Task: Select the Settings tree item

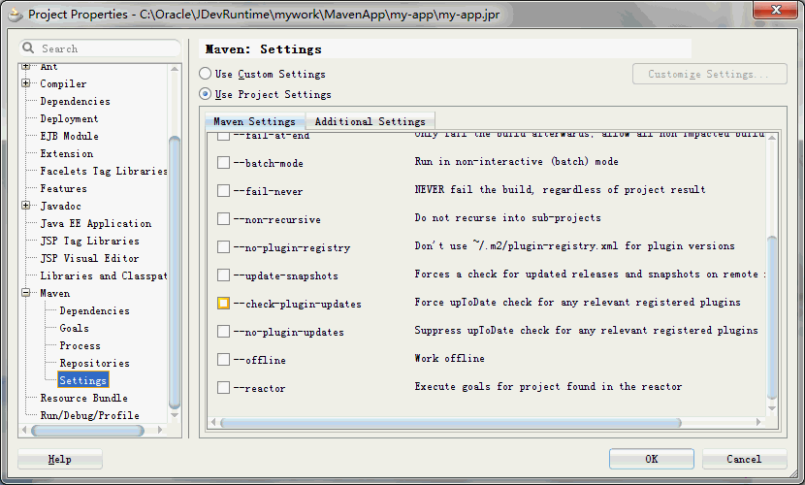Action: [83, 380]
